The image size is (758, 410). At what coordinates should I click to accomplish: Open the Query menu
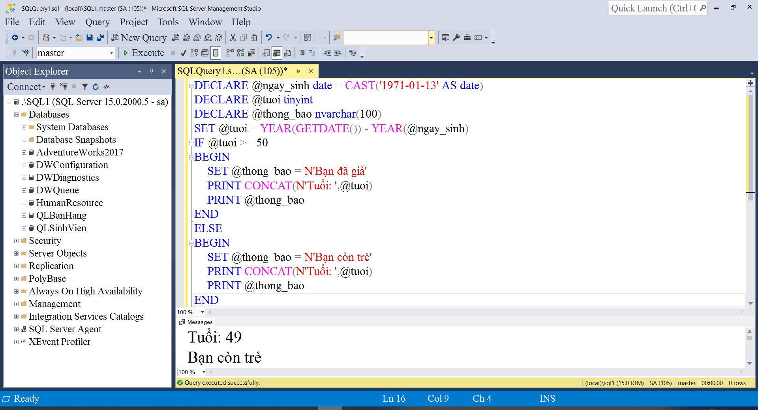97,22
